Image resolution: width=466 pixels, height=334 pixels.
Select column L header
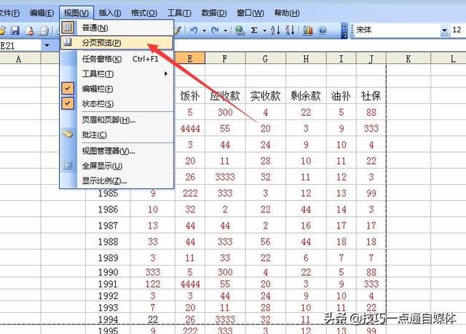tap(449, 58)
